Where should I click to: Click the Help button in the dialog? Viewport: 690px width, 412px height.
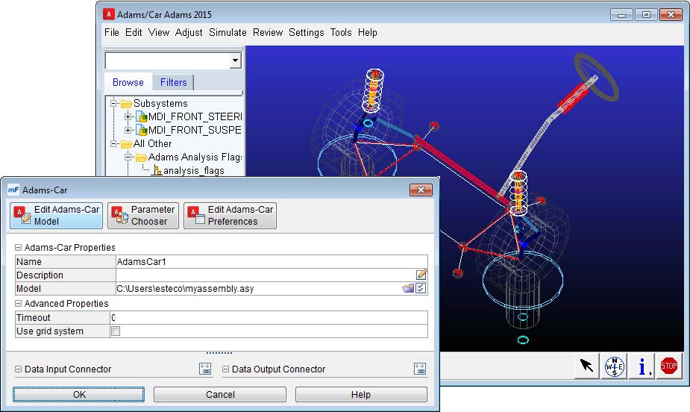point(361,394)
